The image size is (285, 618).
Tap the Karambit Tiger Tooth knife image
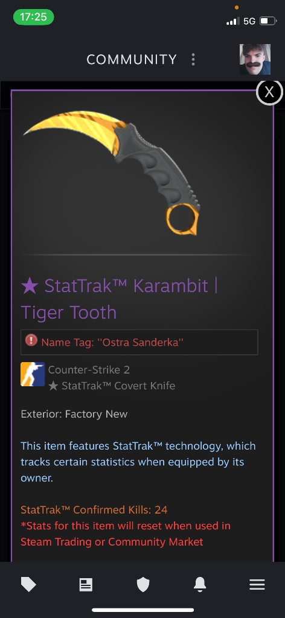click(112, 172)
